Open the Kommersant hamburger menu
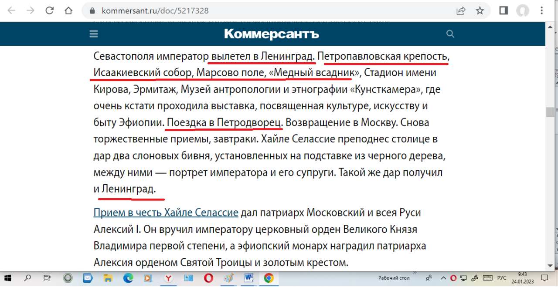558x287 pixels. pos(93,34)
